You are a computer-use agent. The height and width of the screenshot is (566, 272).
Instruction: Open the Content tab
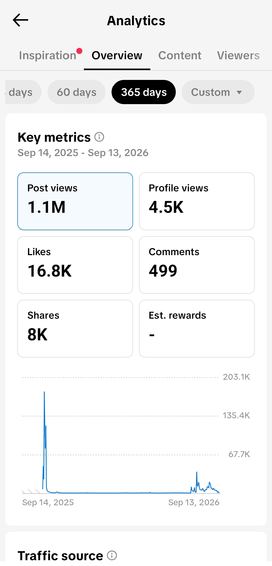point(180,55)
